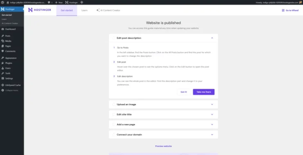Open Media library icon in sidebar
The height and width of the screenshot is (155, 303).
pos(2,41)
